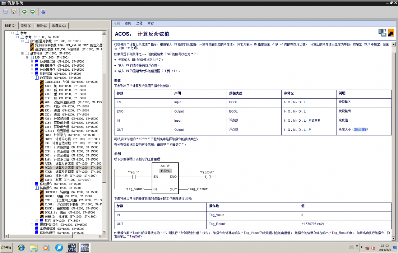The image size is (398, 253).
Task: Open the FRAC: 提取小数 topic
Action: [71, 176]
